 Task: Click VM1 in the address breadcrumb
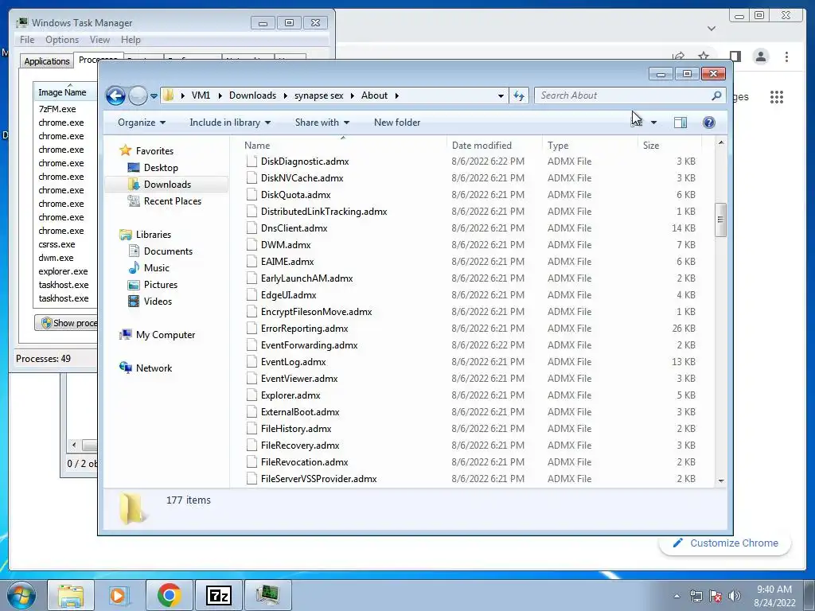click(201, 95)
